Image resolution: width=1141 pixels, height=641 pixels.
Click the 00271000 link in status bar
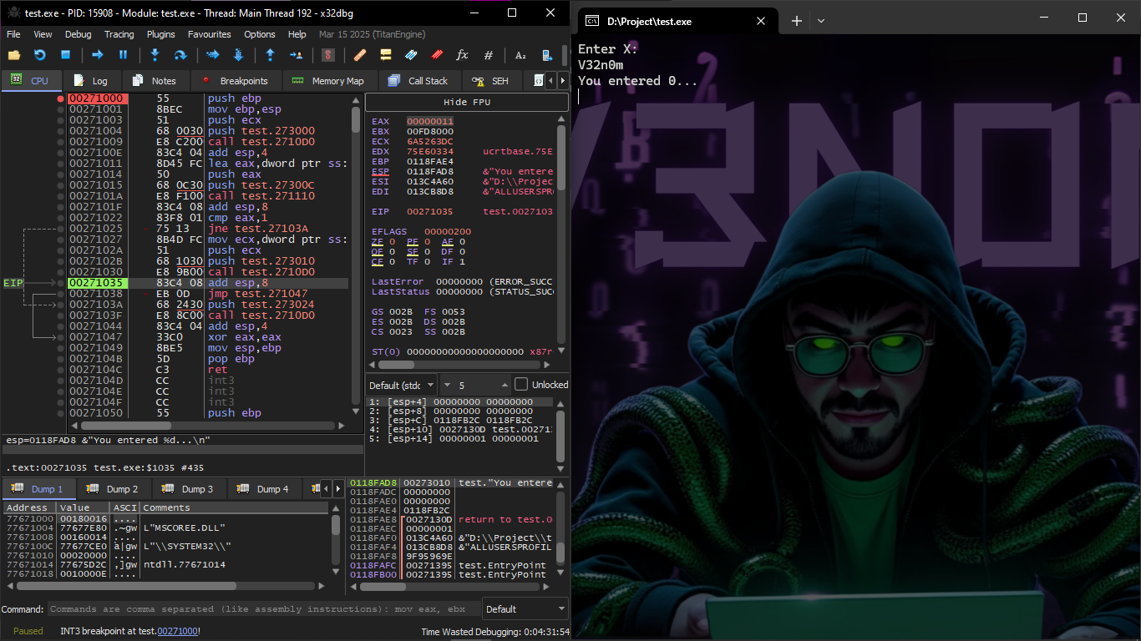pos(177,631)
